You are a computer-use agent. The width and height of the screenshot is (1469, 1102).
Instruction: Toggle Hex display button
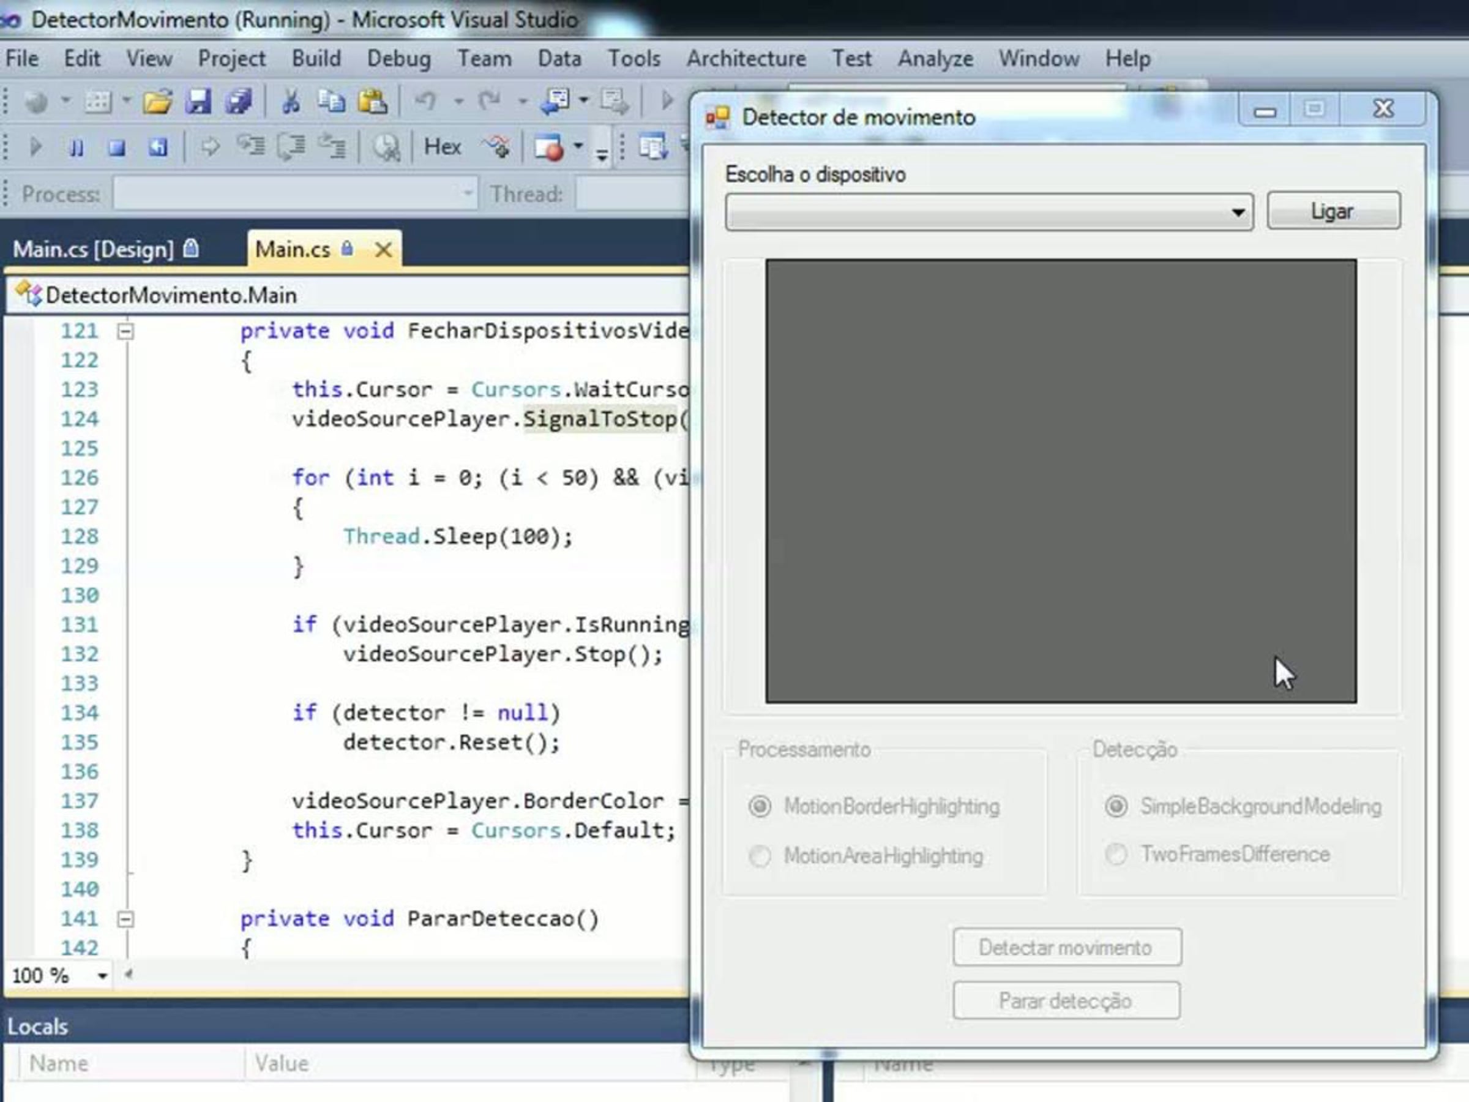coord(443,147)
